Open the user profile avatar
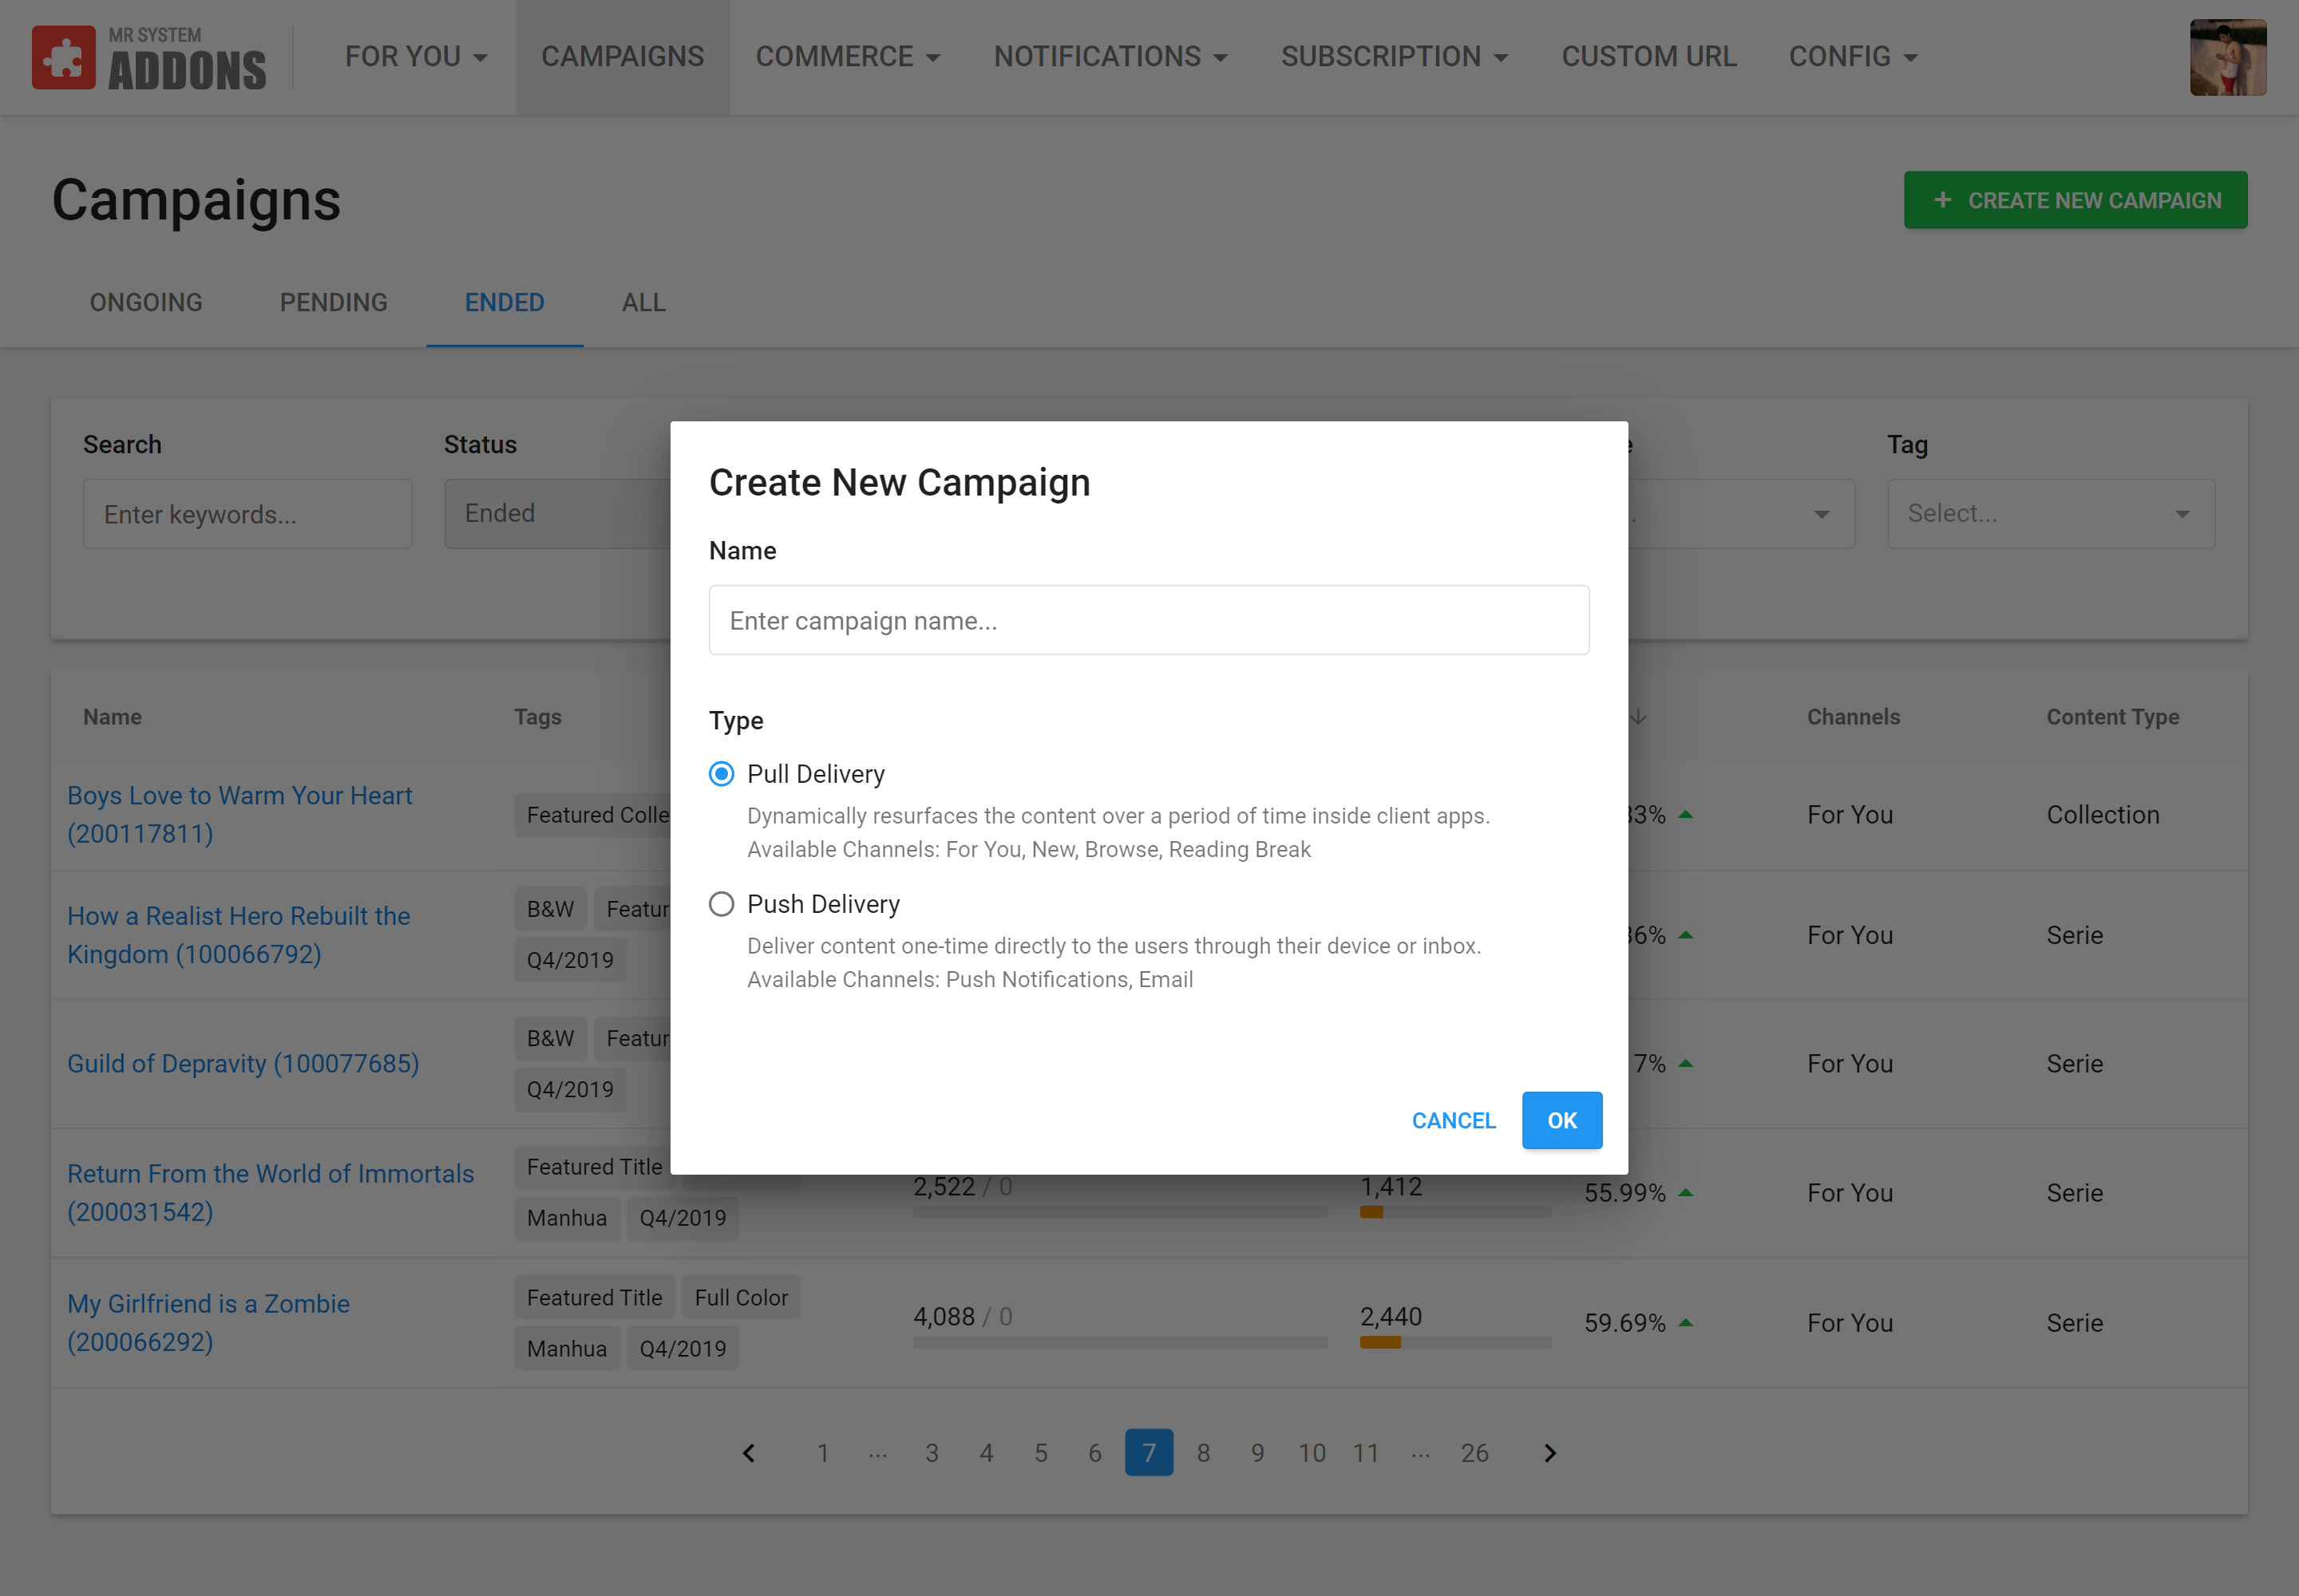 click(2227, 58)
